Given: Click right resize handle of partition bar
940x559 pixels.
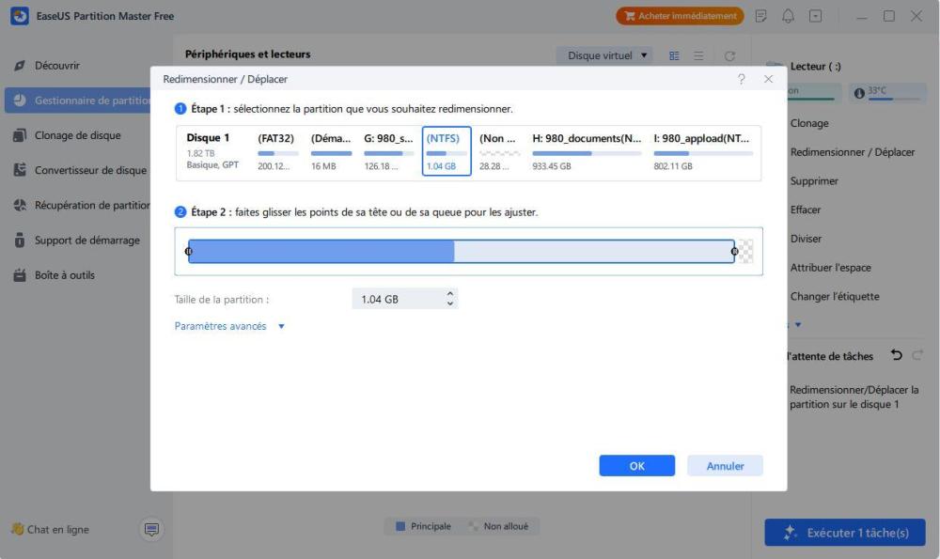Looking at the screenshot, I should click(x=734, y=251).
